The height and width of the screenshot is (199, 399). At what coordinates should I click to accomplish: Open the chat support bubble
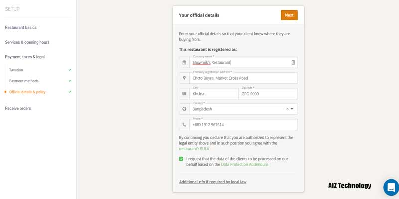click(391, 187)
